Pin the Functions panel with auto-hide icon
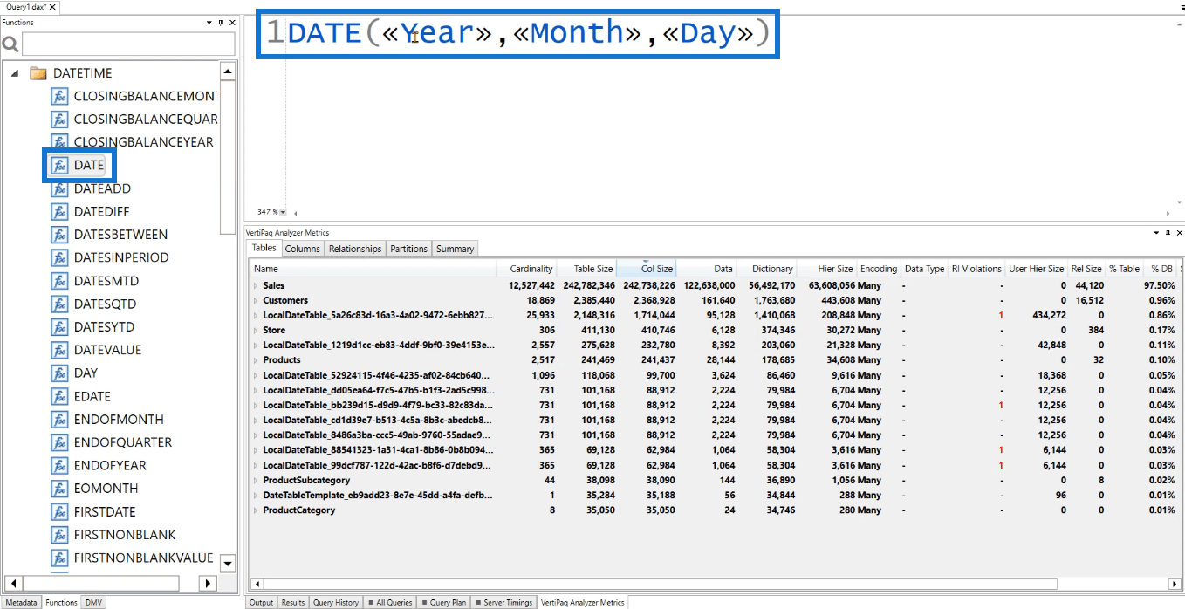The height and width of the screenshot is (609, 1185). click(x=222, y=23)
